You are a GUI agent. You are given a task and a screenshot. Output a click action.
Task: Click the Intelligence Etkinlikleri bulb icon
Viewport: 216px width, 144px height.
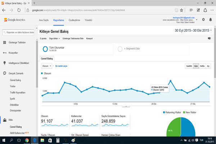pyautogui.click(x=5, y=63)
